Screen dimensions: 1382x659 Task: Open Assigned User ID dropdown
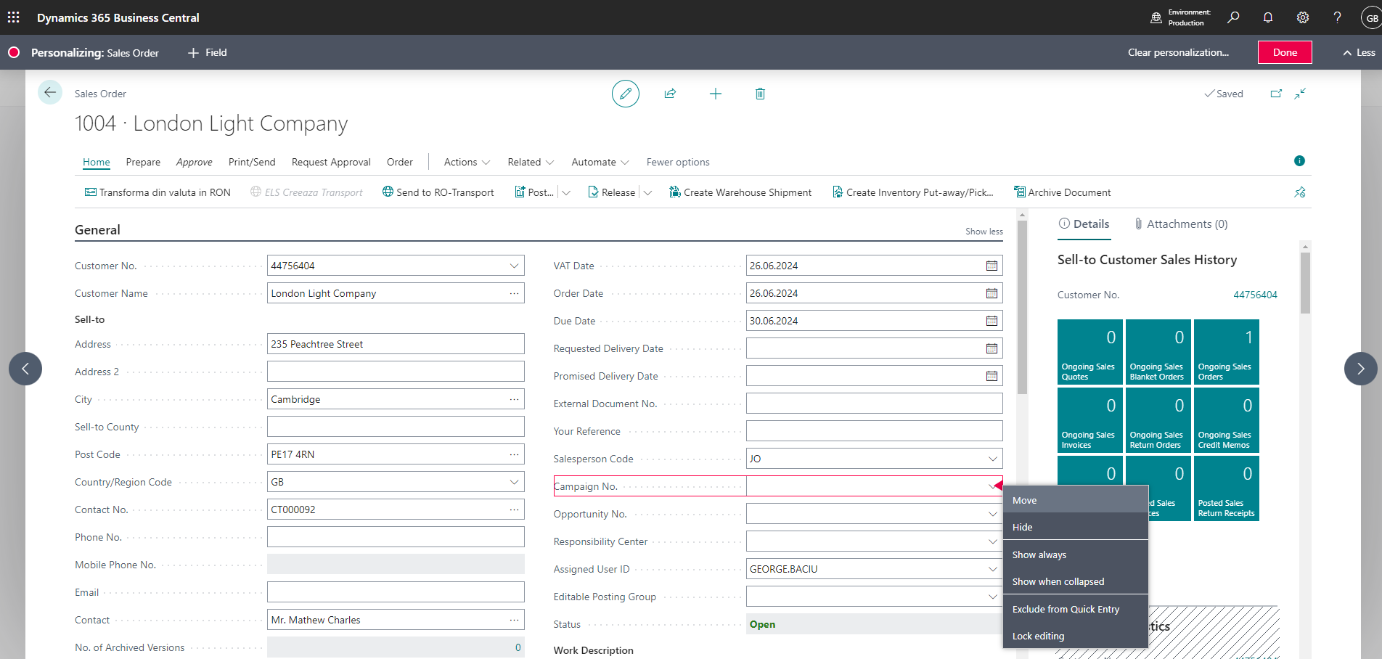992,569
